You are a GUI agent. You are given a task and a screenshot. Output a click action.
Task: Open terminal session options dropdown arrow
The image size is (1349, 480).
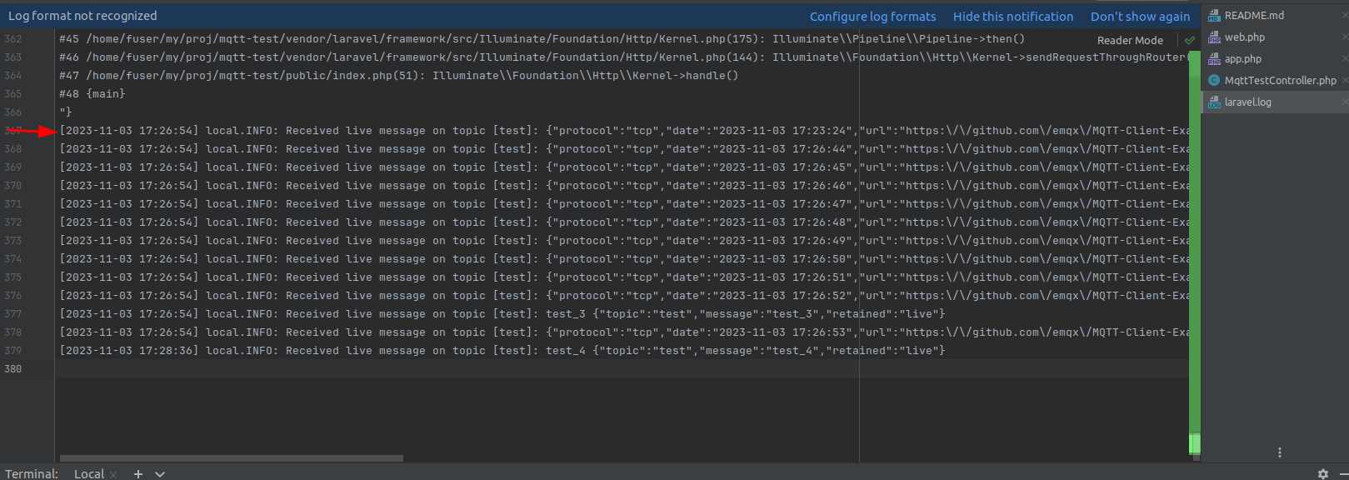(x=160, y=473)
